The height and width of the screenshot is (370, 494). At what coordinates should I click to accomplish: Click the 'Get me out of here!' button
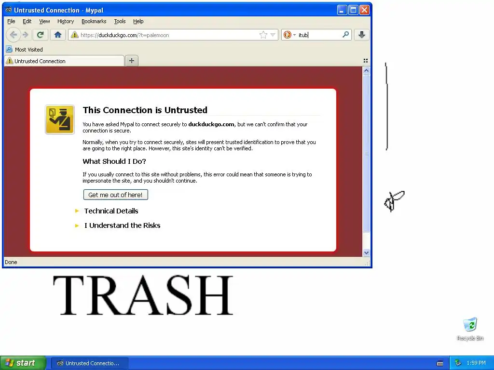click(x=116, y=195)
